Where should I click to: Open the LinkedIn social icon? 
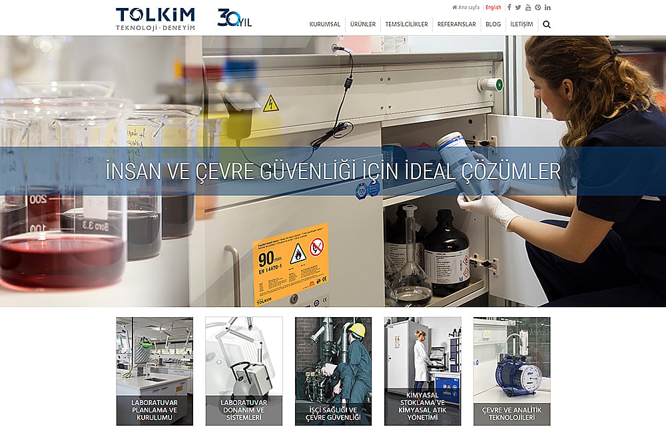[547, 7]
